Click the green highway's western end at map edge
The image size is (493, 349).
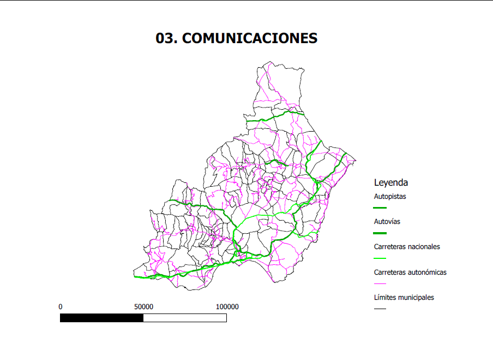pos(135,277)
